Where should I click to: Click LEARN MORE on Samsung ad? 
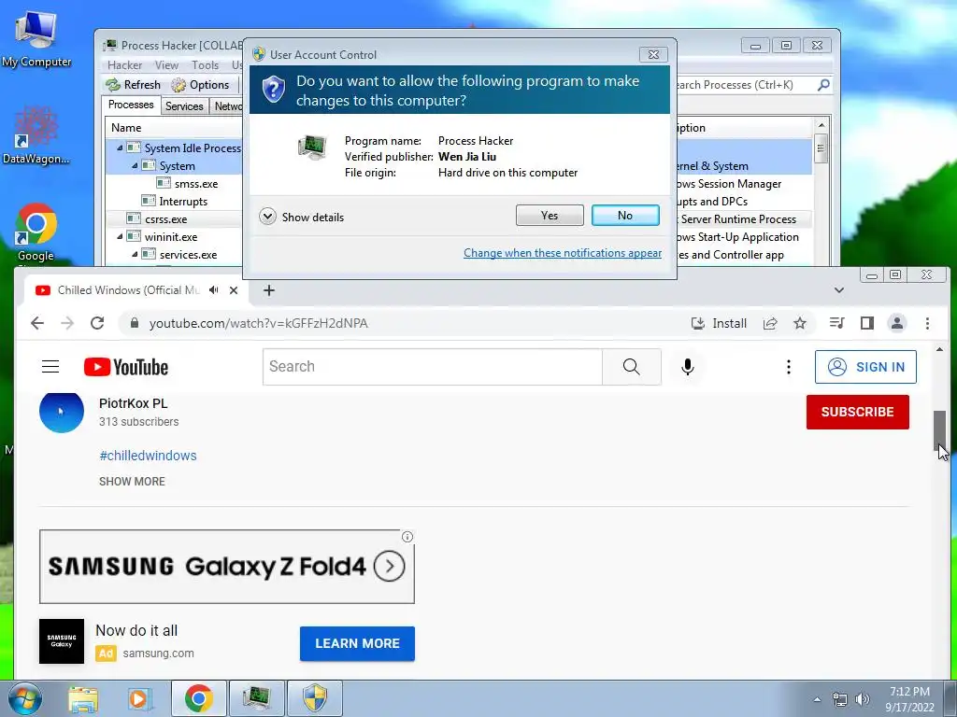(x=357, y=643)
